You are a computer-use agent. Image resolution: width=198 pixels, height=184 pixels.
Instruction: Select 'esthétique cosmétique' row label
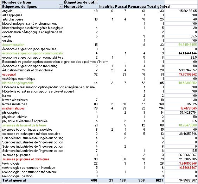pyautogui.click(x=19, y=79)
